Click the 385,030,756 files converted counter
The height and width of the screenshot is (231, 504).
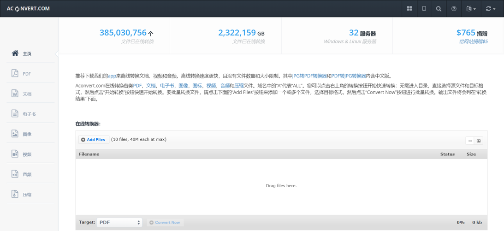coord(126,32)
